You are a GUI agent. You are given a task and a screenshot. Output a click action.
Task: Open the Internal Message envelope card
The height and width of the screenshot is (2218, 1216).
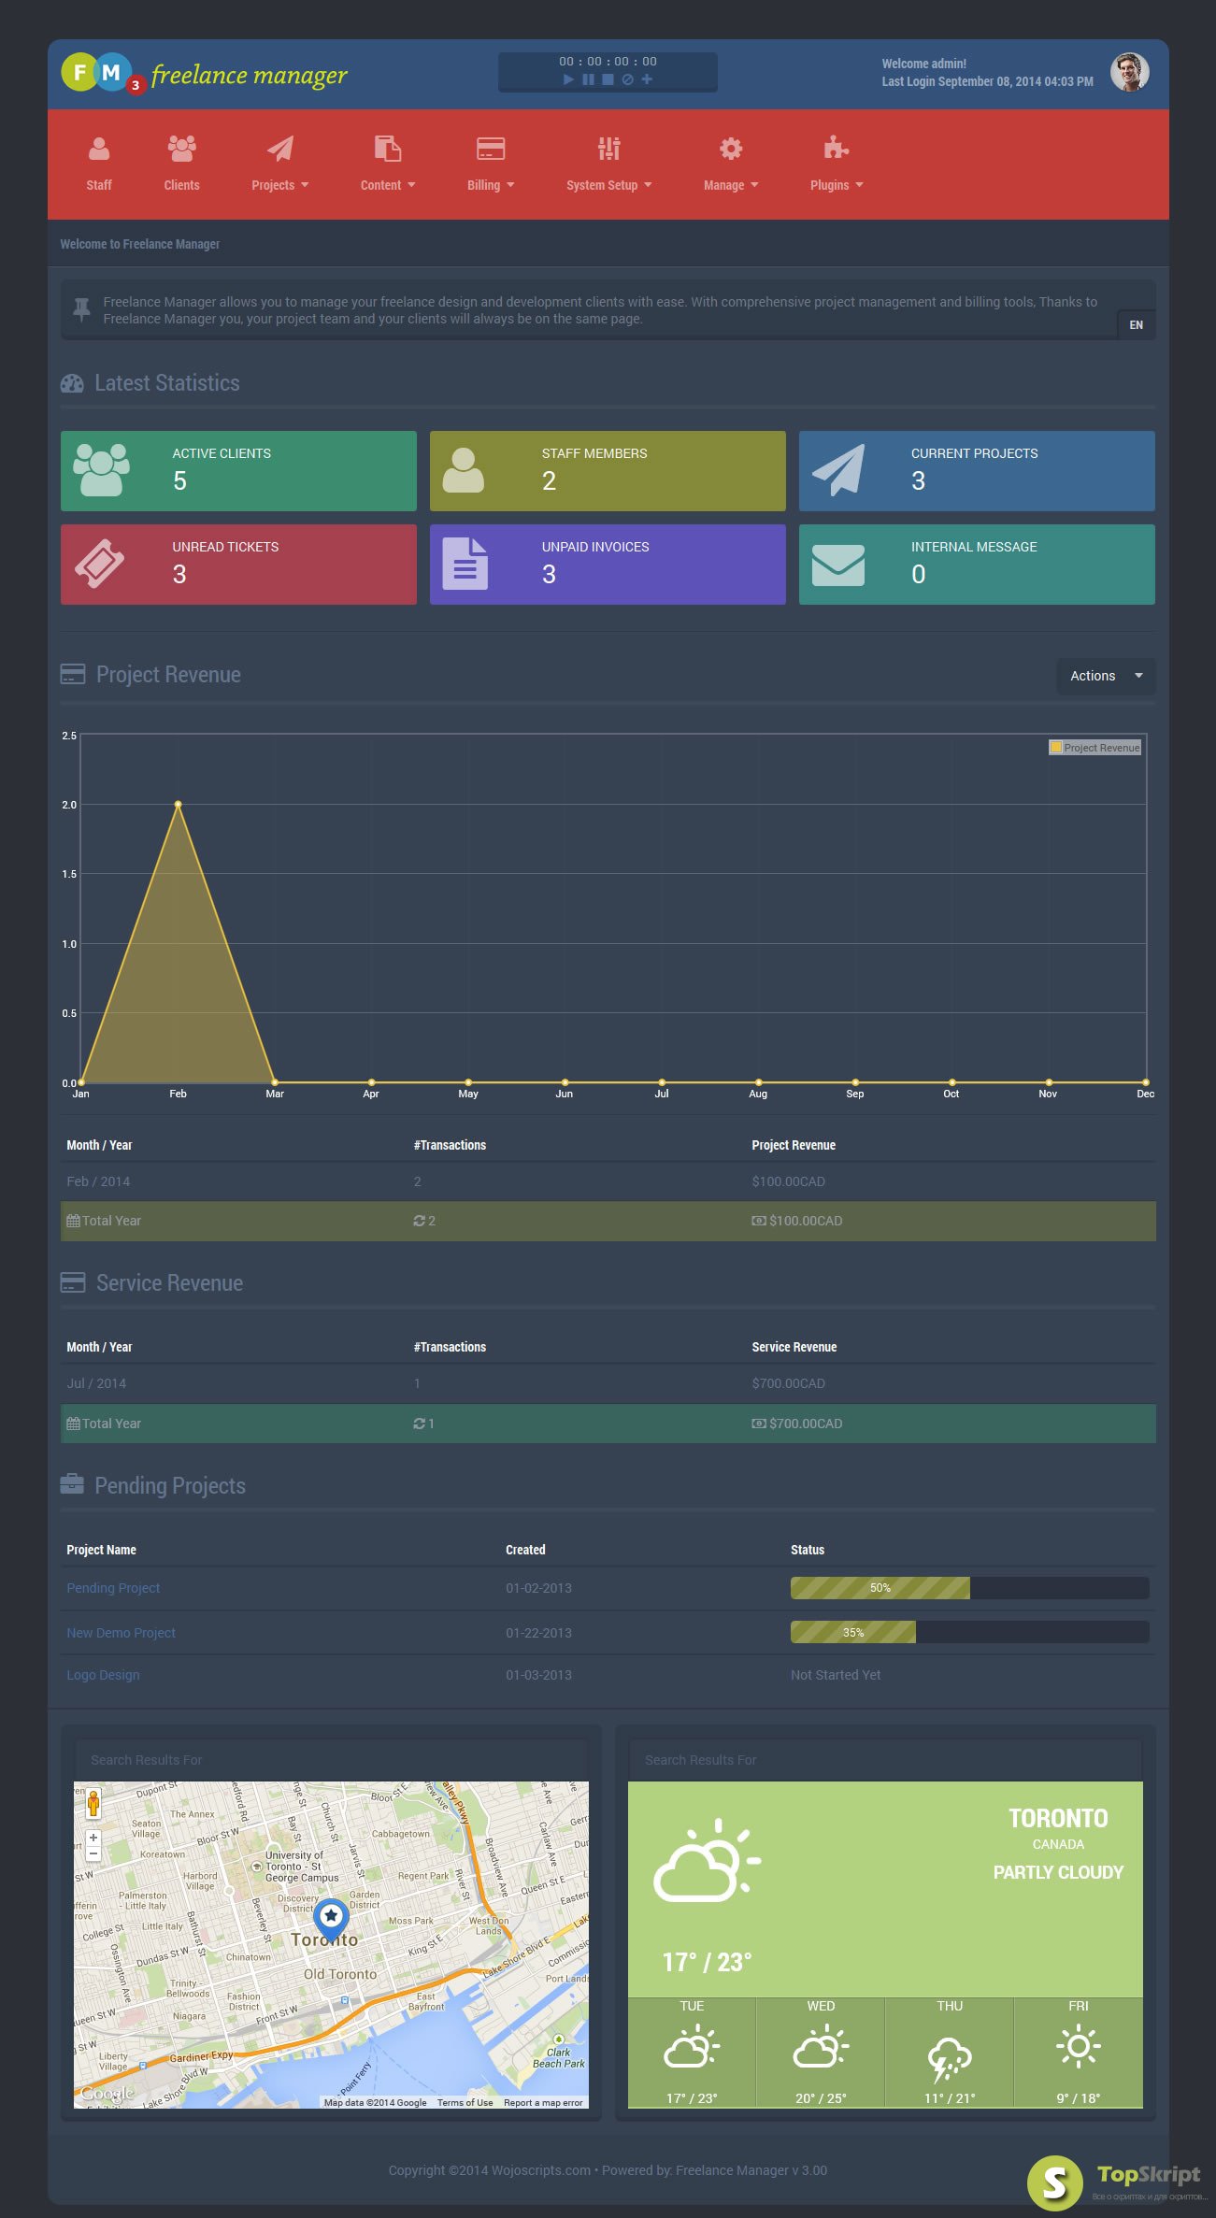click(x=977, y=565)
